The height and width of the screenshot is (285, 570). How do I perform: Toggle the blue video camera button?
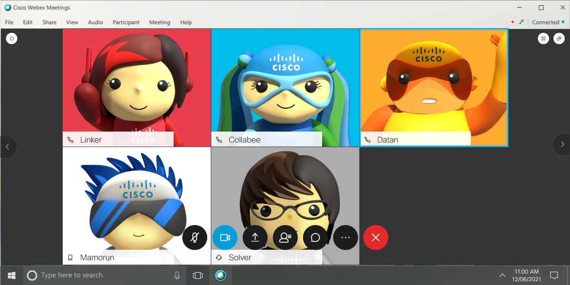(225, 237)
